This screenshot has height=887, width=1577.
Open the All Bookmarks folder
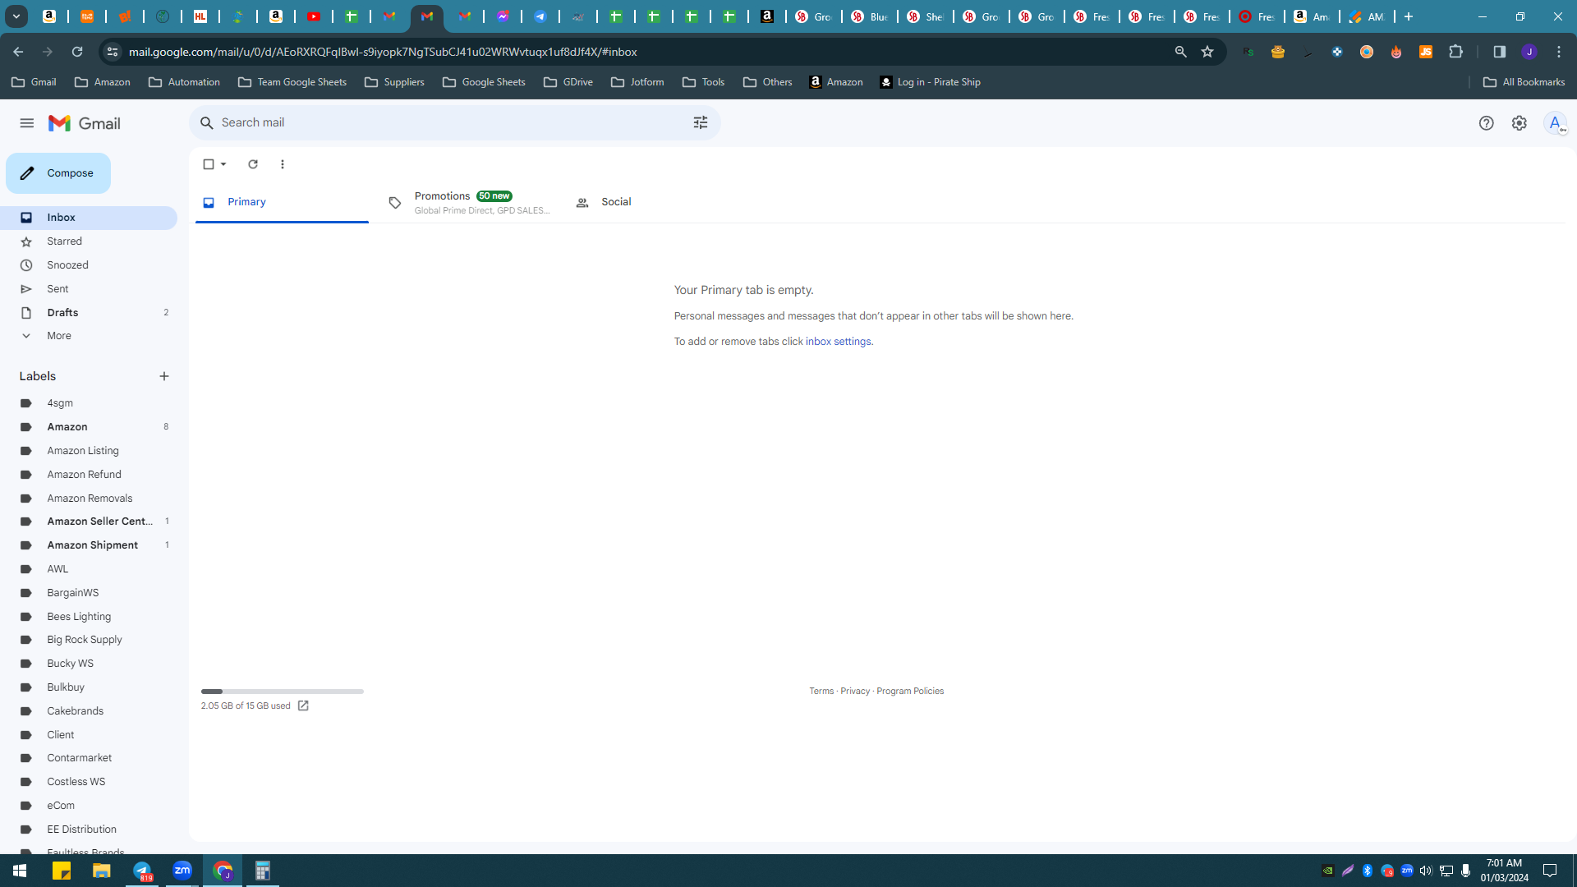[1524, 82]
